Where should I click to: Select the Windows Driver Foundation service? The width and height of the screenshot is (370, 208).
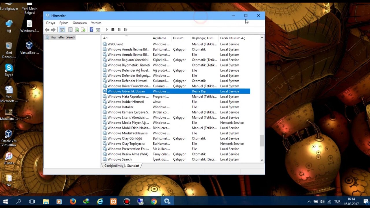tap(176, 86)
